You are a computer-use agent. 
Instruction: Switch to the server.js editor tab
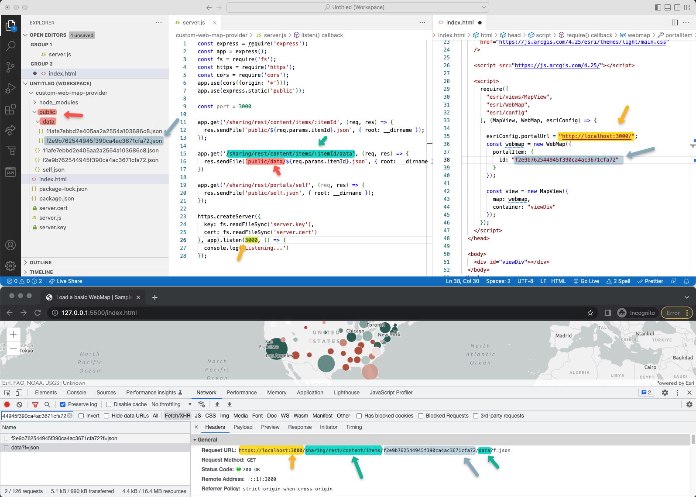point(194,22)
